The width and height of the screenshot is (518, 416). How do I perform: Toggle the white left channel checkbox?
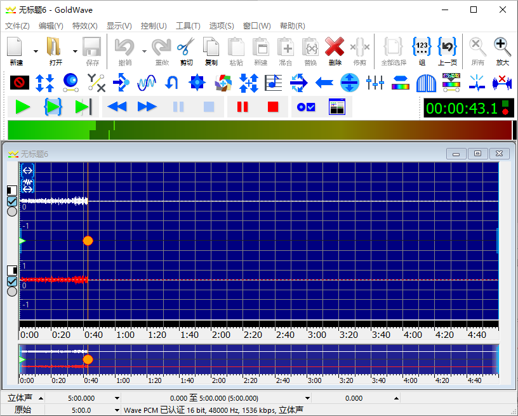click(x=11, y=201)
